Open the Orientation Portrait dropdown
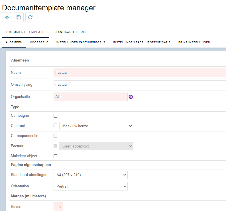 tap(91, 186)
